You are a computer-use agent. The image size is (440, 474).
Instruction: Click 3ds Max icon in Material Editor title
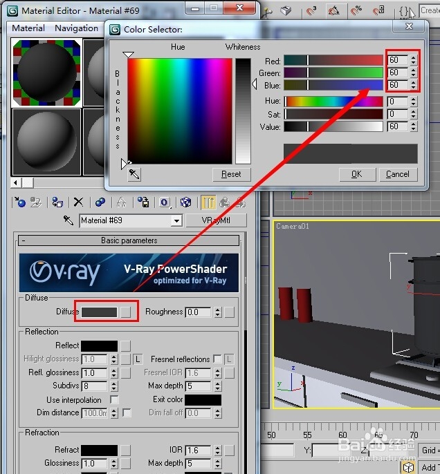click(x=12, y=11)
